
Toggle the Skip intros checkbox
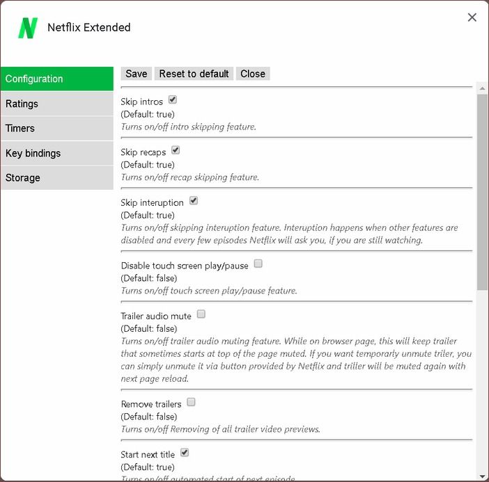click(173, 99)
